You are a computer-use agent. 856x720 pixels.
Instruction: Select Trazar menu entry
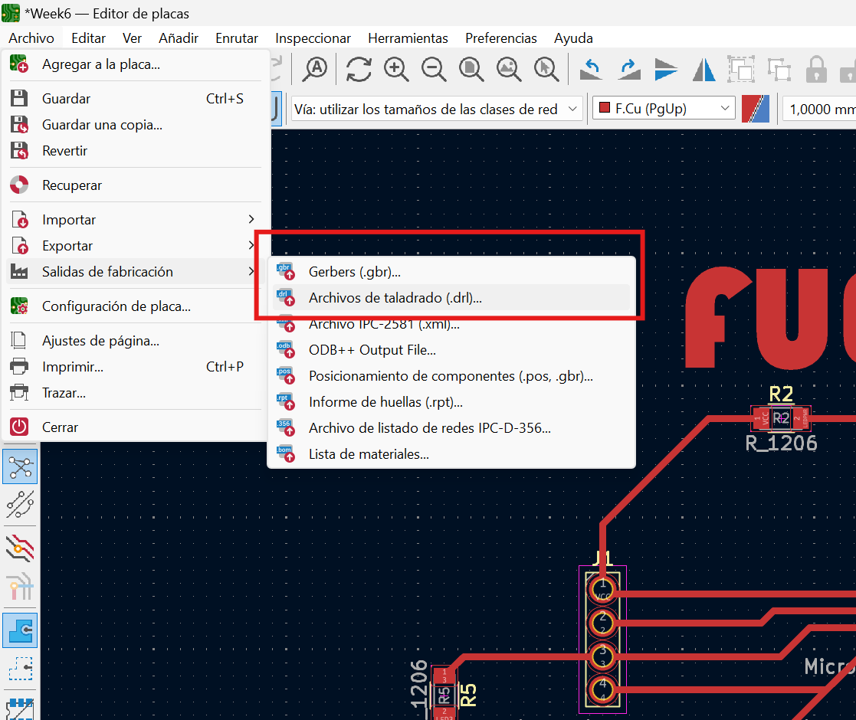tap(136, 393)
